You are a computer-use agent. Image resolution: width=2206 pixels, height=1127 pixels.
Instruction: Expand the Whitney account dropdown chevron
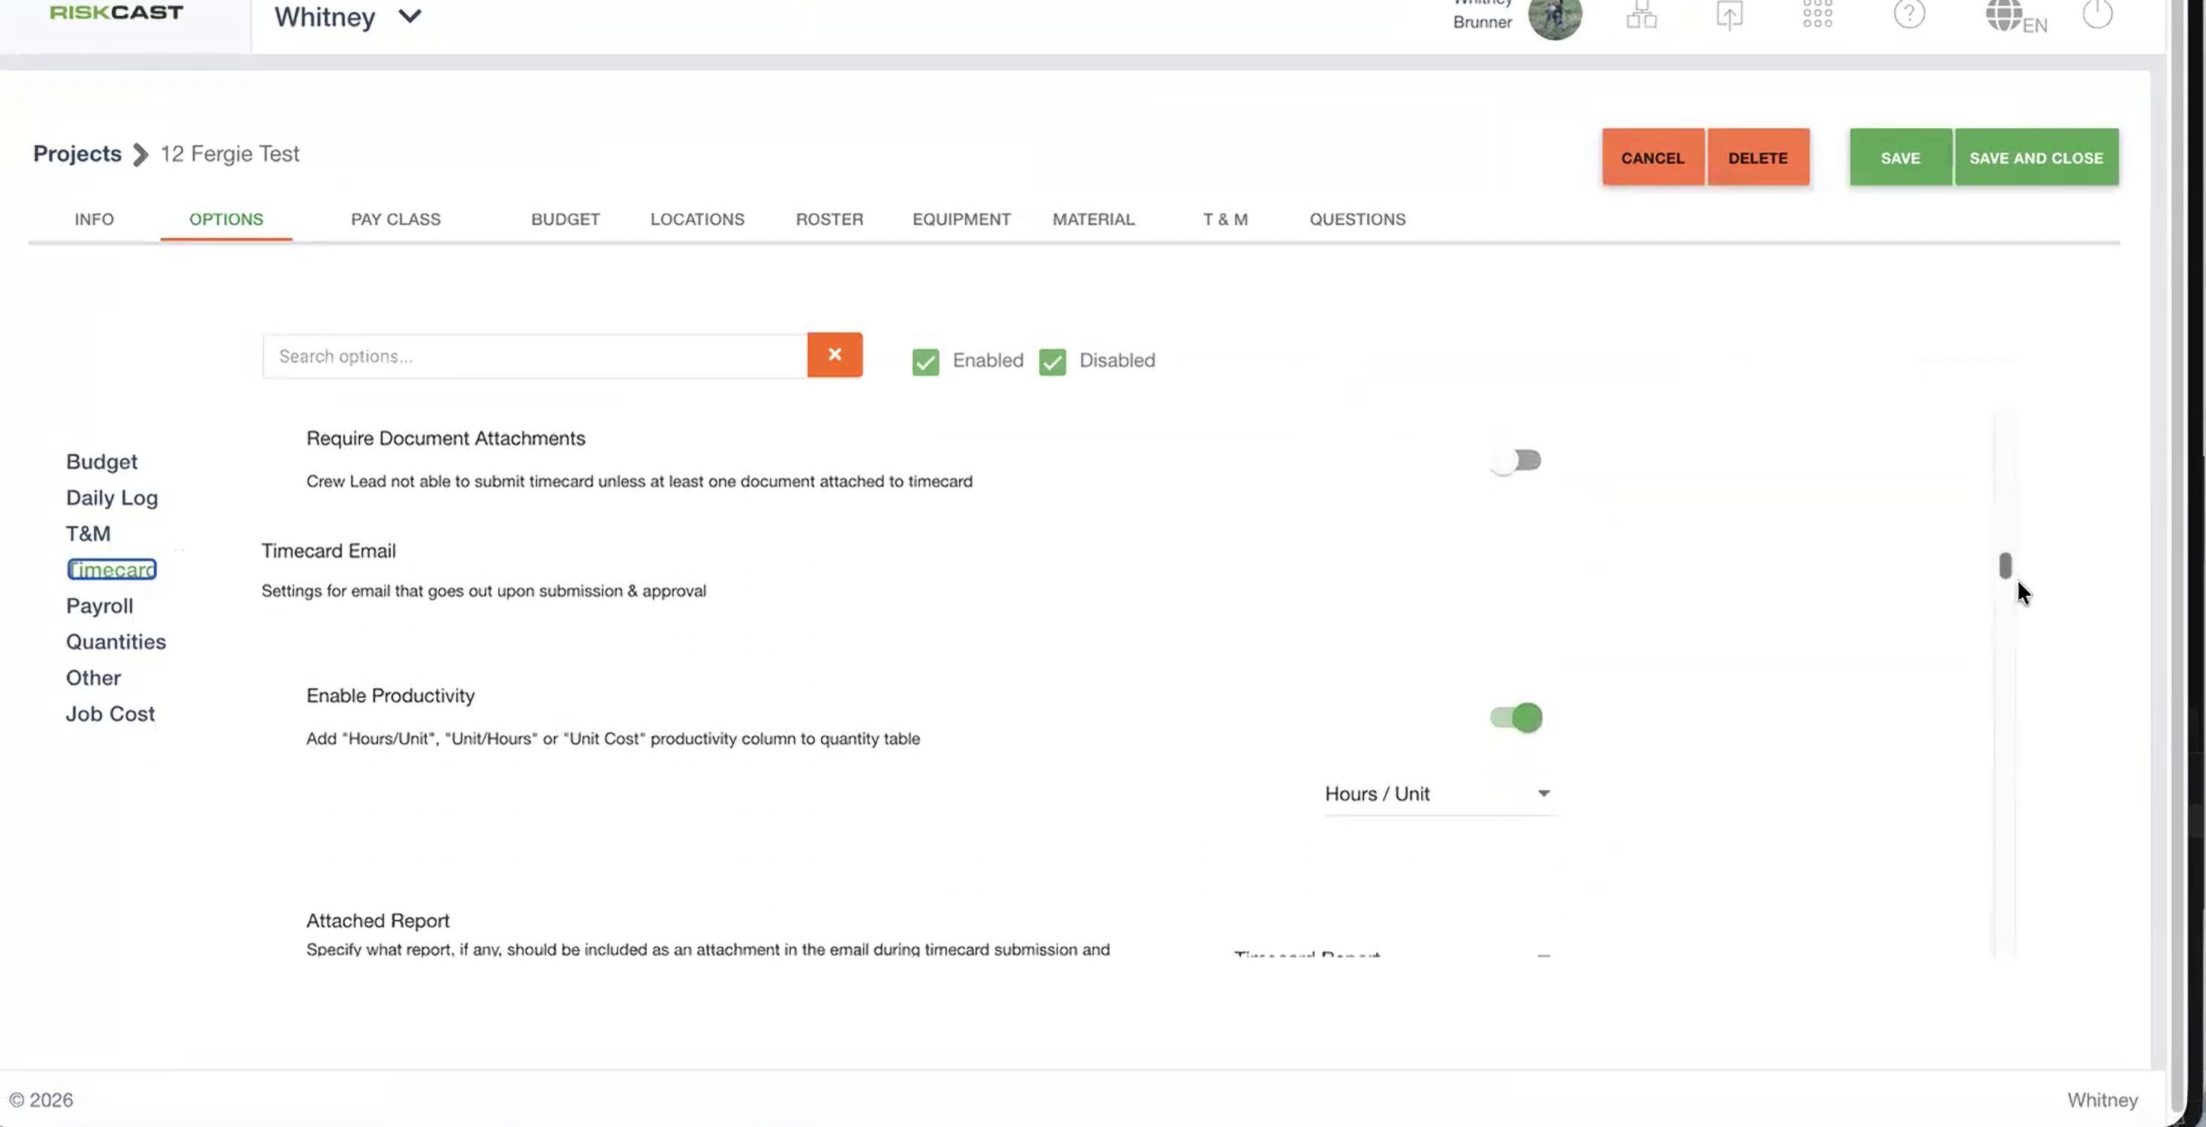410,17
